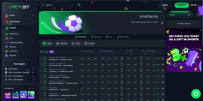Click the Search input field

[56, 5]
